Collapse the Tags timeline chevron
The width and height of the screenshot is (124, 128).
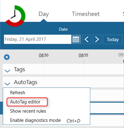click(7, 71)
